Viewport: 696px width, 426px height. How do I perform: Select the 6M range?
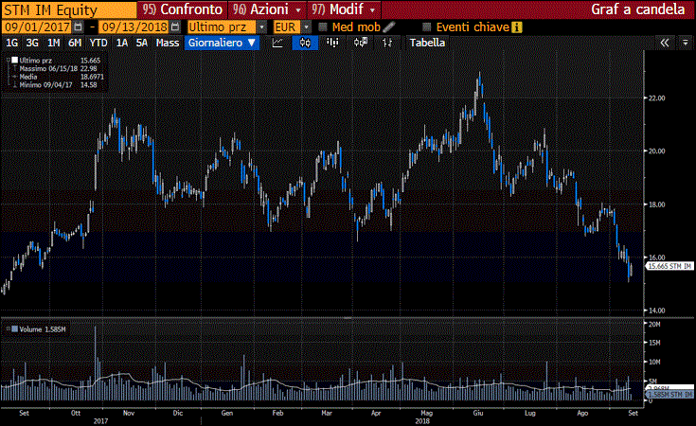click(x=75, y=43)
